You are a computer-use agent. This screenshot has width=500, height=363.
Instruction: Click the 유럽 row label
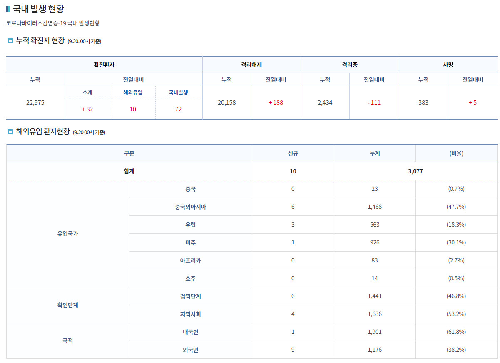191,225
